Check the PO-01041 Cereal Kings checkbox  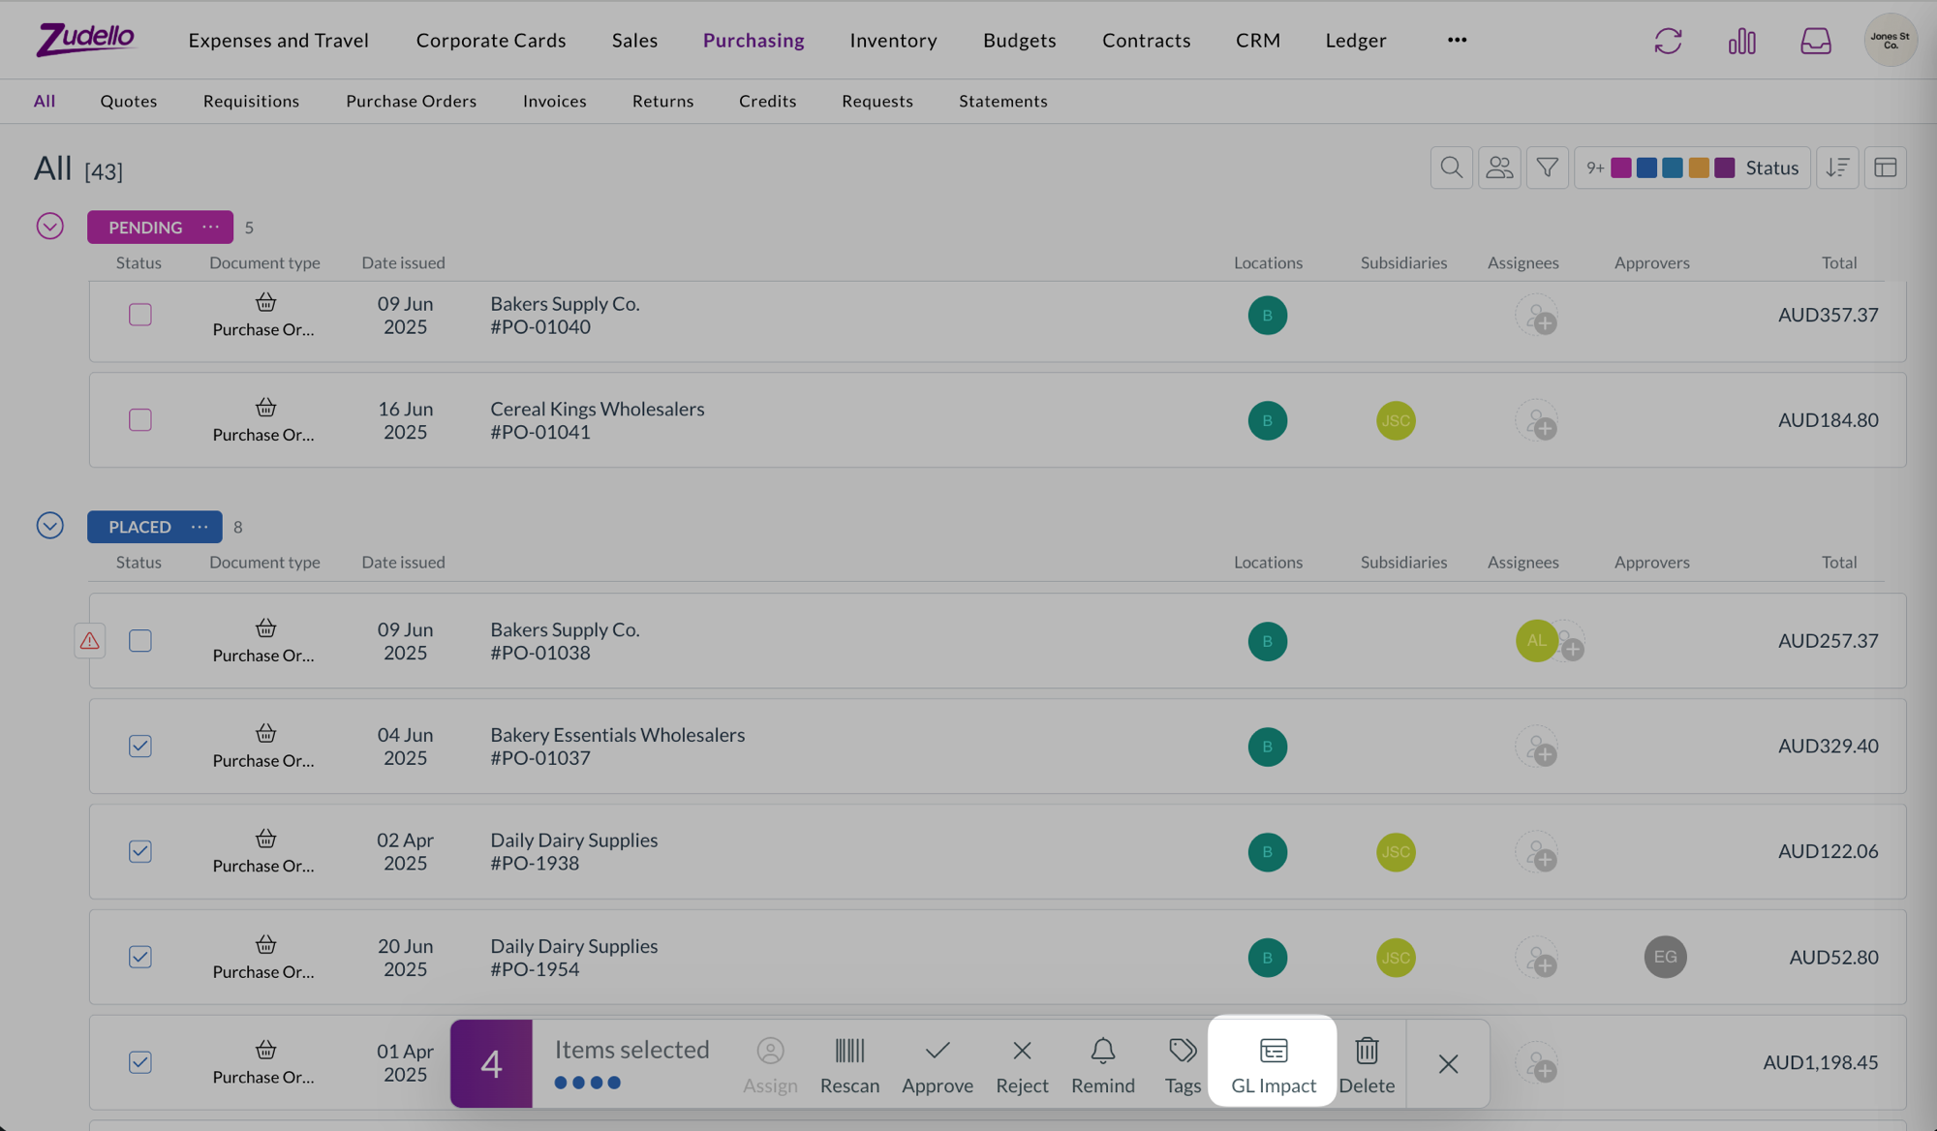pos(140,420)
